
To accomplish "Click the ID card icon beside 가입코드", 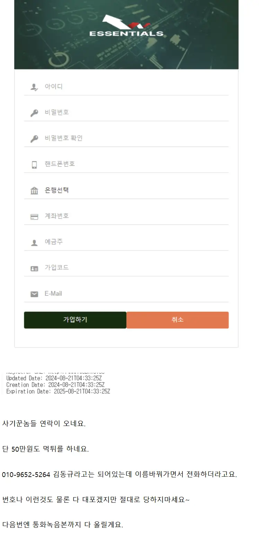I will pos(34,269).
